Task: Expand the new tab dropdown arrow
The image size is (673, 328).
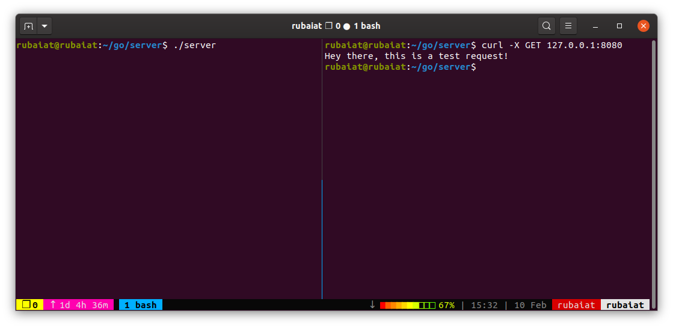Action: [x=45, y=26]
